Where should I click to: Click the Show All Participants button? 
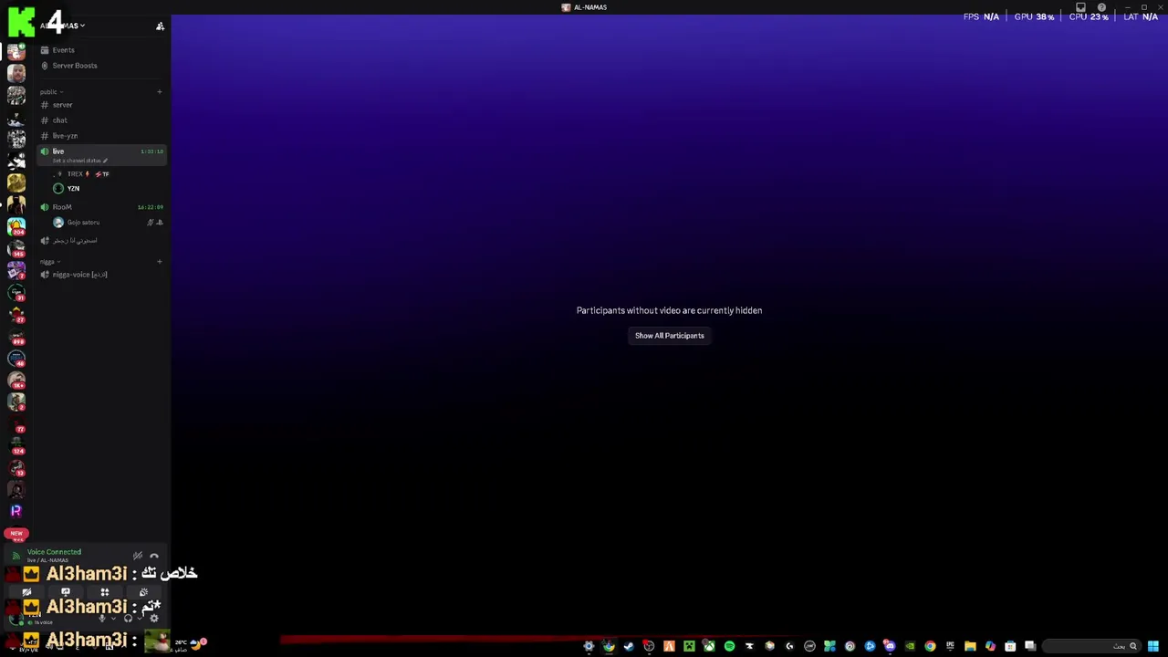pos(669,336)
